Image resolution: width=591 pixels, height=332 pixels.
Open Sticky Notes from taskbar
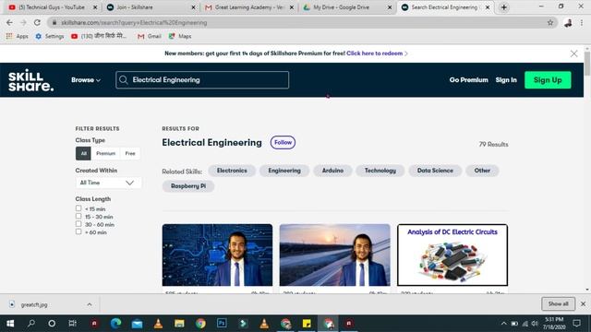click(x=307, y=324)
